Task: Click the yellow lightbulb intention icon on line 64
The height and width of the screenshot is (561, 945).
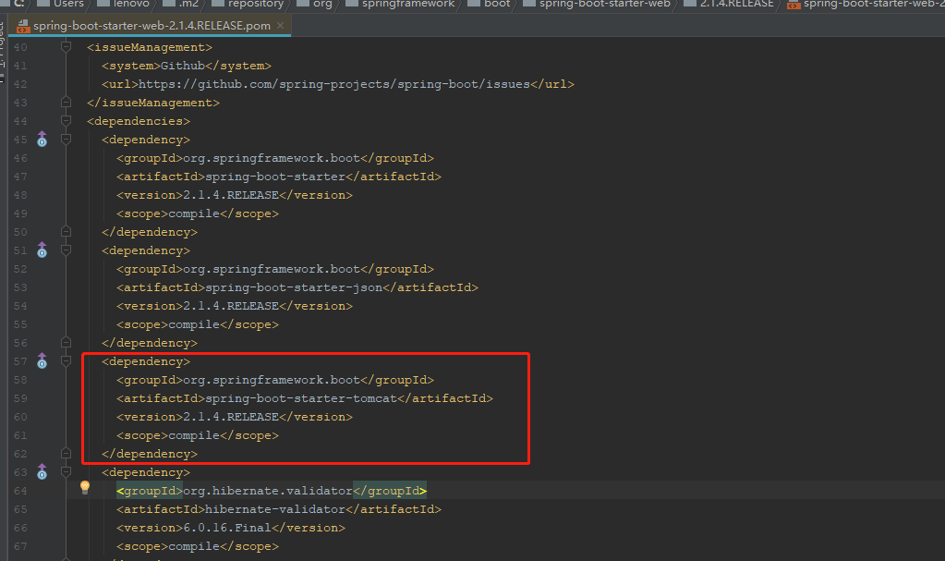Action: [85, 487]
